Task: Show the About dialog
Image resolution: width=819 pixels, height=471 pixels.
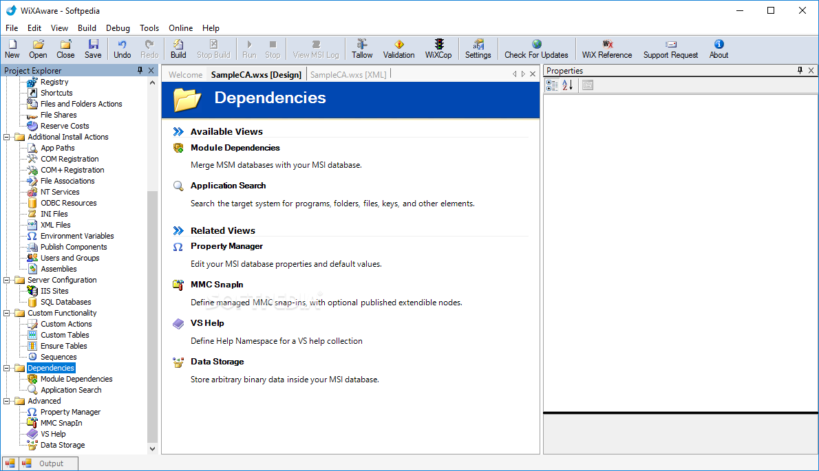Action: pyautogui.click(x=719, y=49)
